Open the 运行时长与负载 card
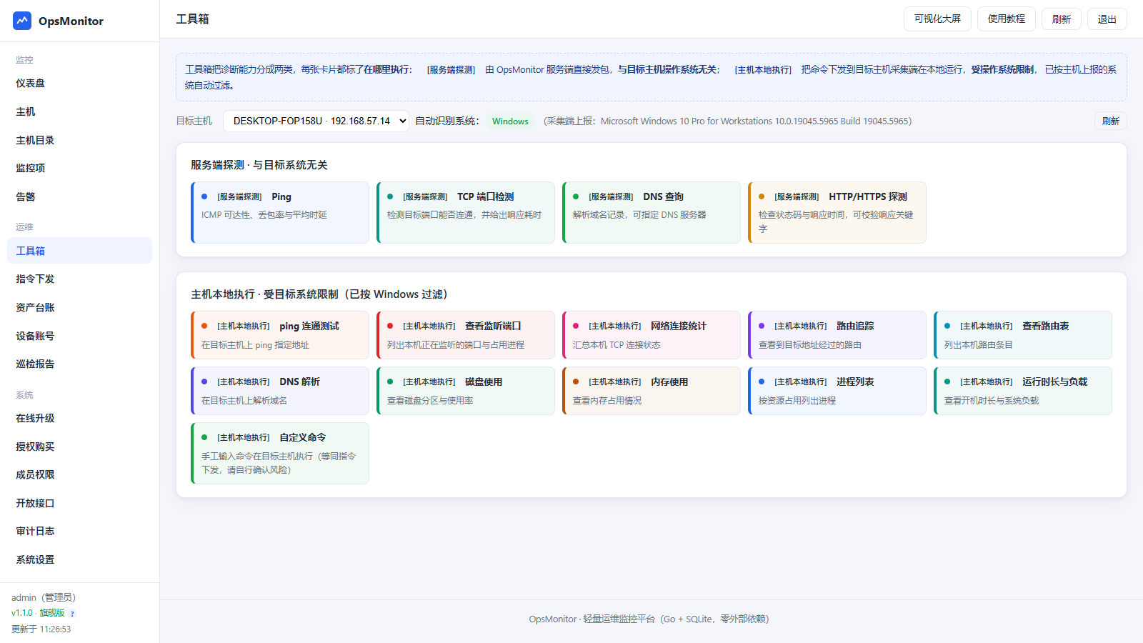1143x643 pixels. click(1023, 391)
